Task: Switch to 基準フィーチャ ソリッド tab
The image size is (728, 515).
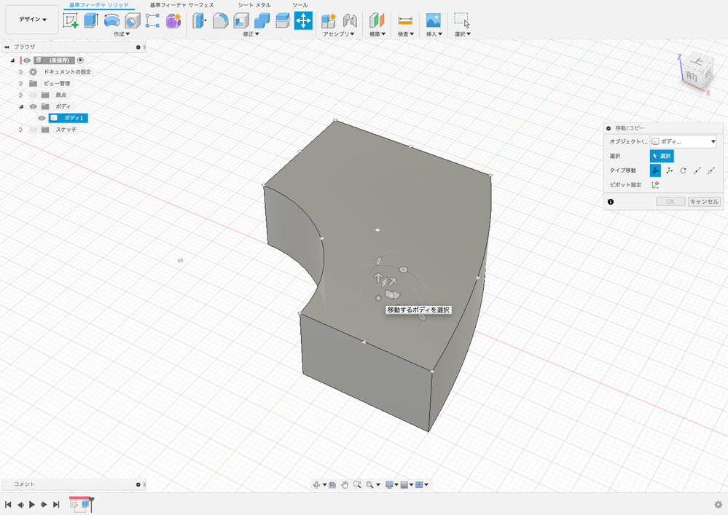Action: pyautogui.click(x=99, y=5)
